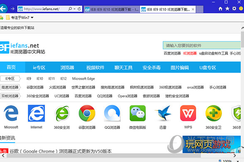The width and height of the screenshot is (244, 162).
Task: Click the 360安全卫士 yellow-green icon
Action: click(x=213, y=113)
